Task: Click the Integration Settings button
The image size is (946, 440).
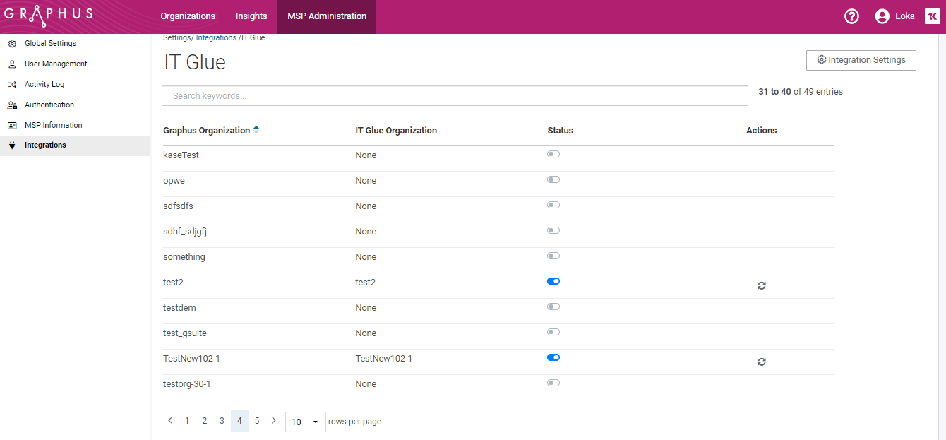Action: click(x=861, y=60)
